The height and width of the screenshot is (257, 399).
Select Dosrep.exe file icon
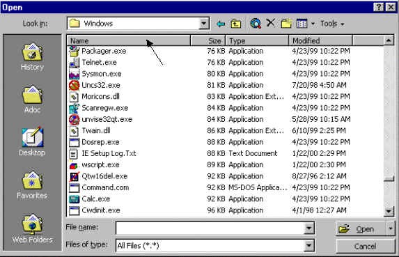(x=74, y=142)
